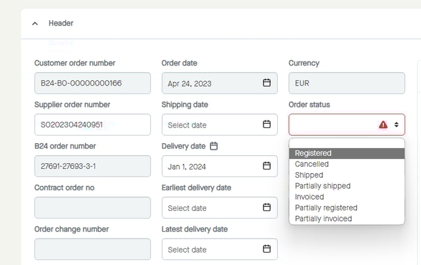Choose Partially shipped status option
This screenshot has width=421, height=265.
(322, 186)
